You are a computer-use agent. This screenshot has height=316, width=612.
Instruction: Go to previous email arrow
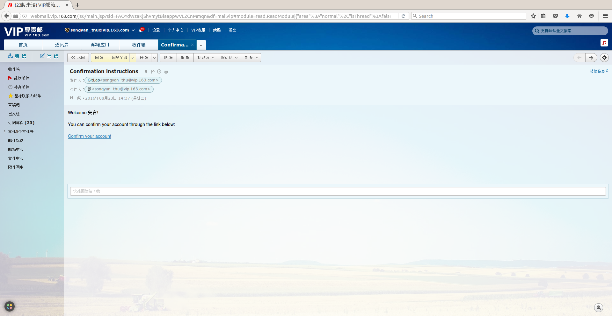[x=579, y=58]
